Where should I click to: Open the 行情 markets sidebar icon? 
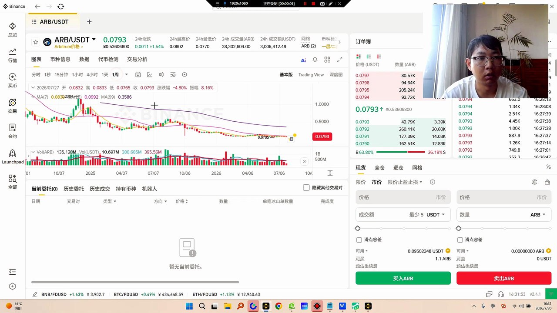(12, 55)
